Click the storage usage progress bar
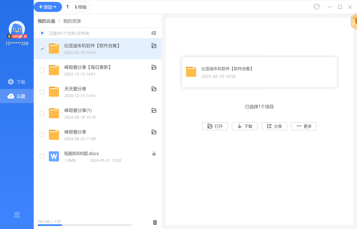 (85, 225)
